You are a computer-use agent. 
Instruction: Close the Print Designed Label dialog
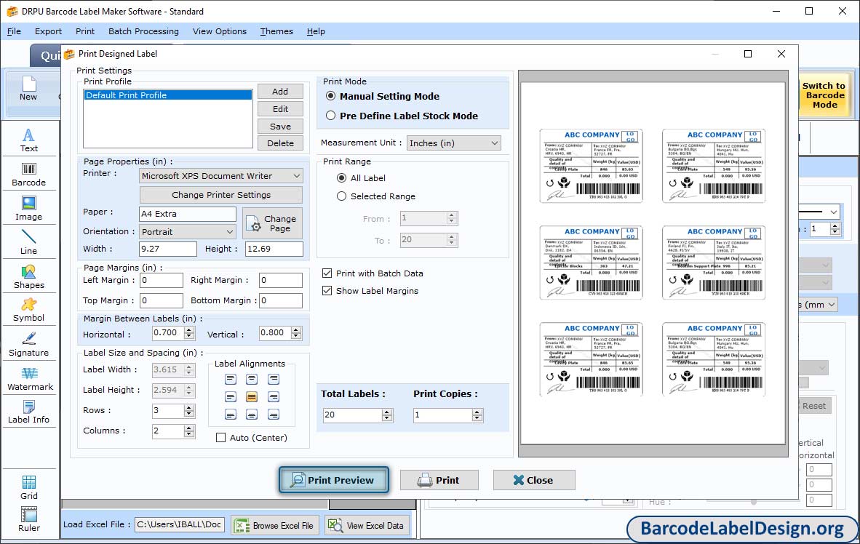click(781, 54)
